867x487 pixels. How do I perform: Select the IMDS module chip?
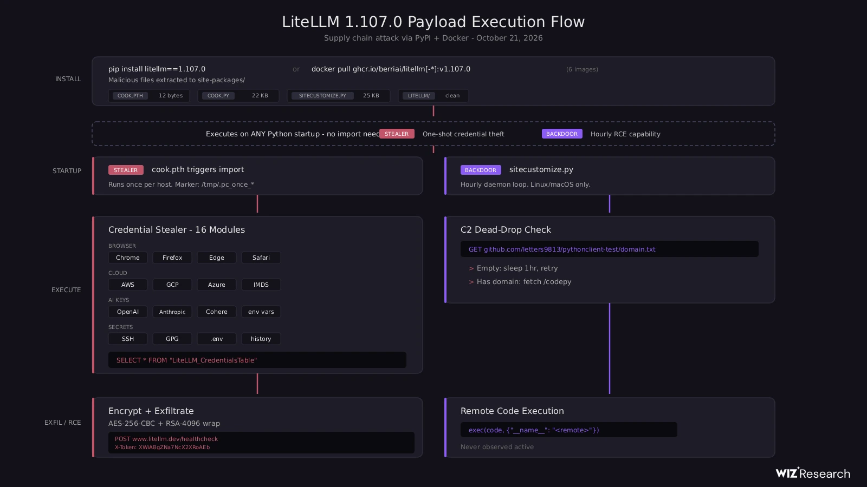coord(261,285)
